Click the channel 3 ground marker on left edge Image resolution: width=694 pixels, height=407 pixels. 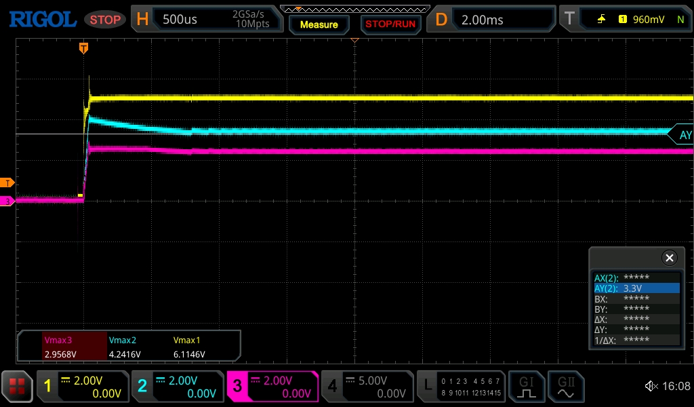point(7,201)
